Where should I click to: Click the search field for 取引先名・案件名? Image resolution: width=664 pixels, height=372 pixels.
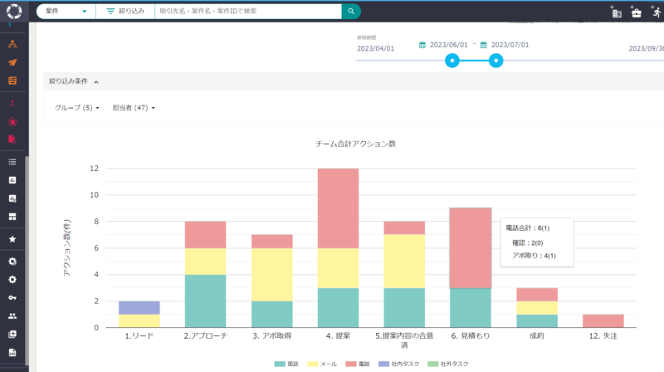coord(248,12)
